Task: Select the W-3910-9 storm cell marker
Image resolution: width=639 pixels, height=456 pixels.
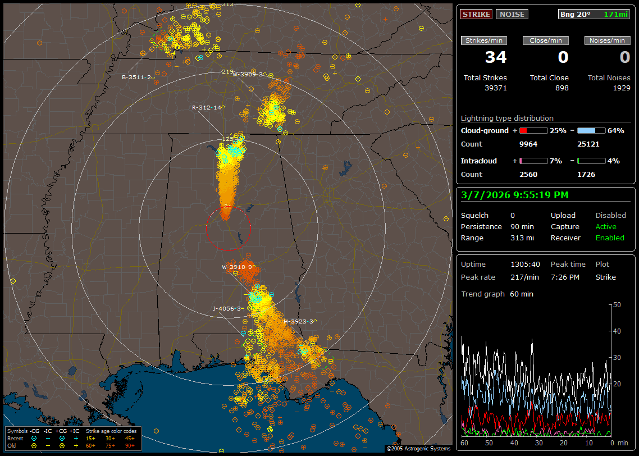Action: [x=238, y=267]
